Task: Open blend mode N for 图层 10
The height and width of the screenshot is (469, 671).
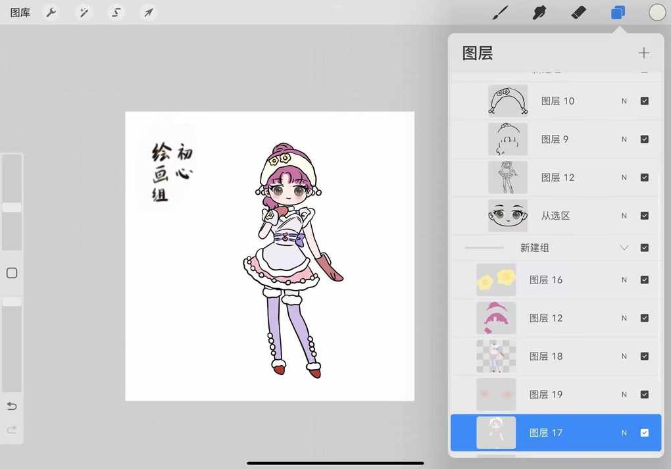Action: pos(624,101)
